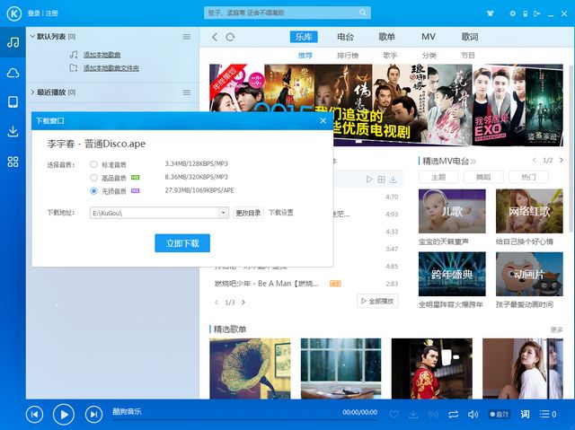Click the refresh icon in music library
Image resolution: width=575 pixels, height=430 pixels.
231,37
